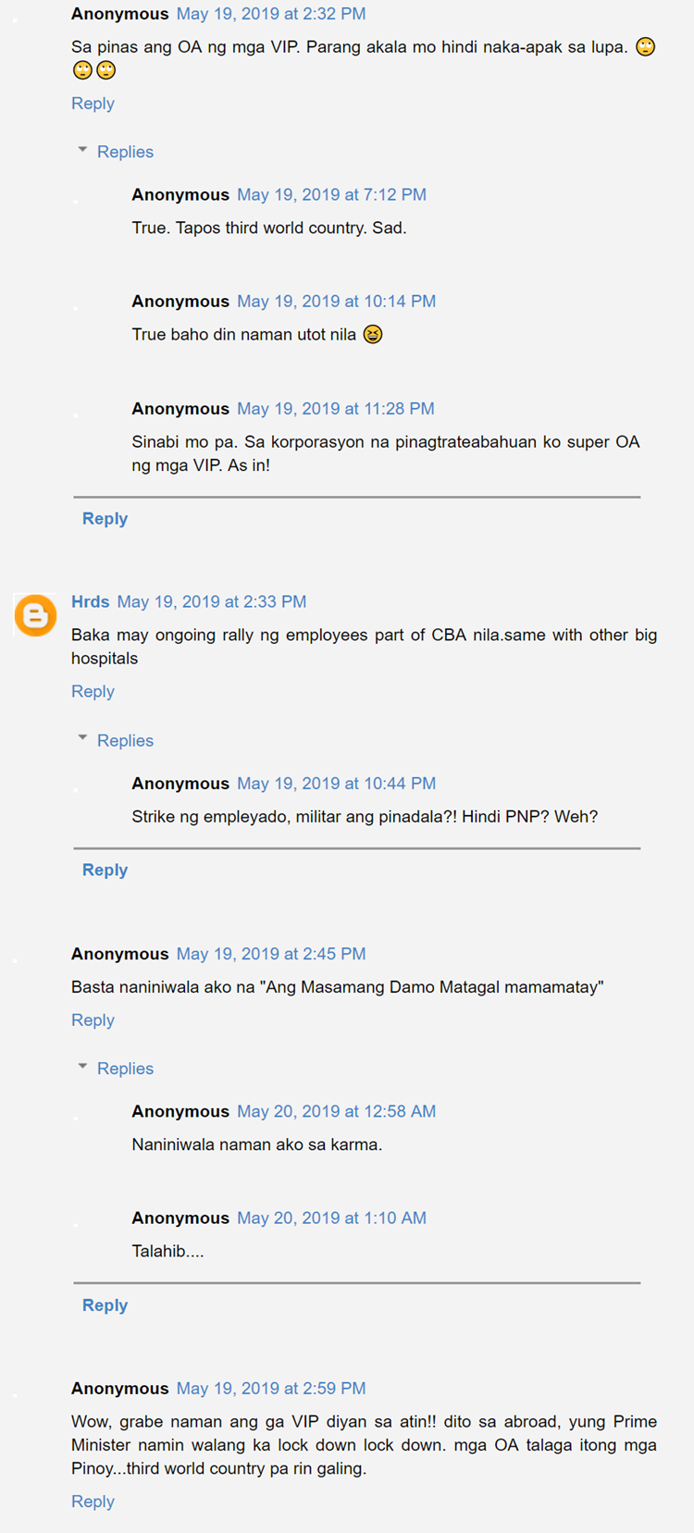
Task: Click the orange Blogger avatar icon for Hrds
Action: (35, 615)
